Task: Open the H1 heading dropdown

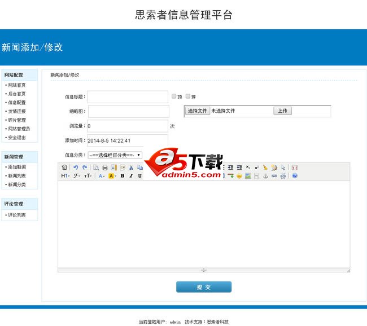Action: (x=65, y=176)
